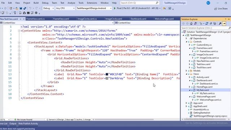Screen dimensions: 231x130
Task: Collapse Grid.RowDefinitions on line 9
Action: click(19, 58)
